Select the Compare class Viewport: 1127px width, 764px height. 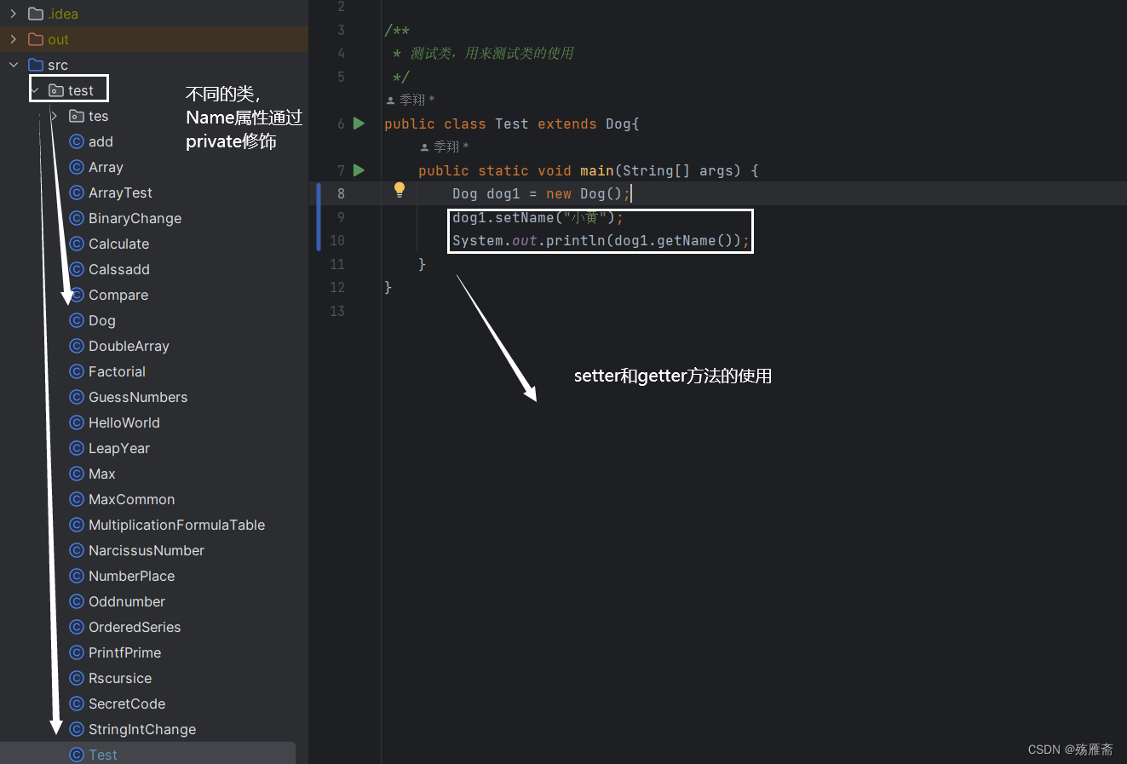[118, 295]
